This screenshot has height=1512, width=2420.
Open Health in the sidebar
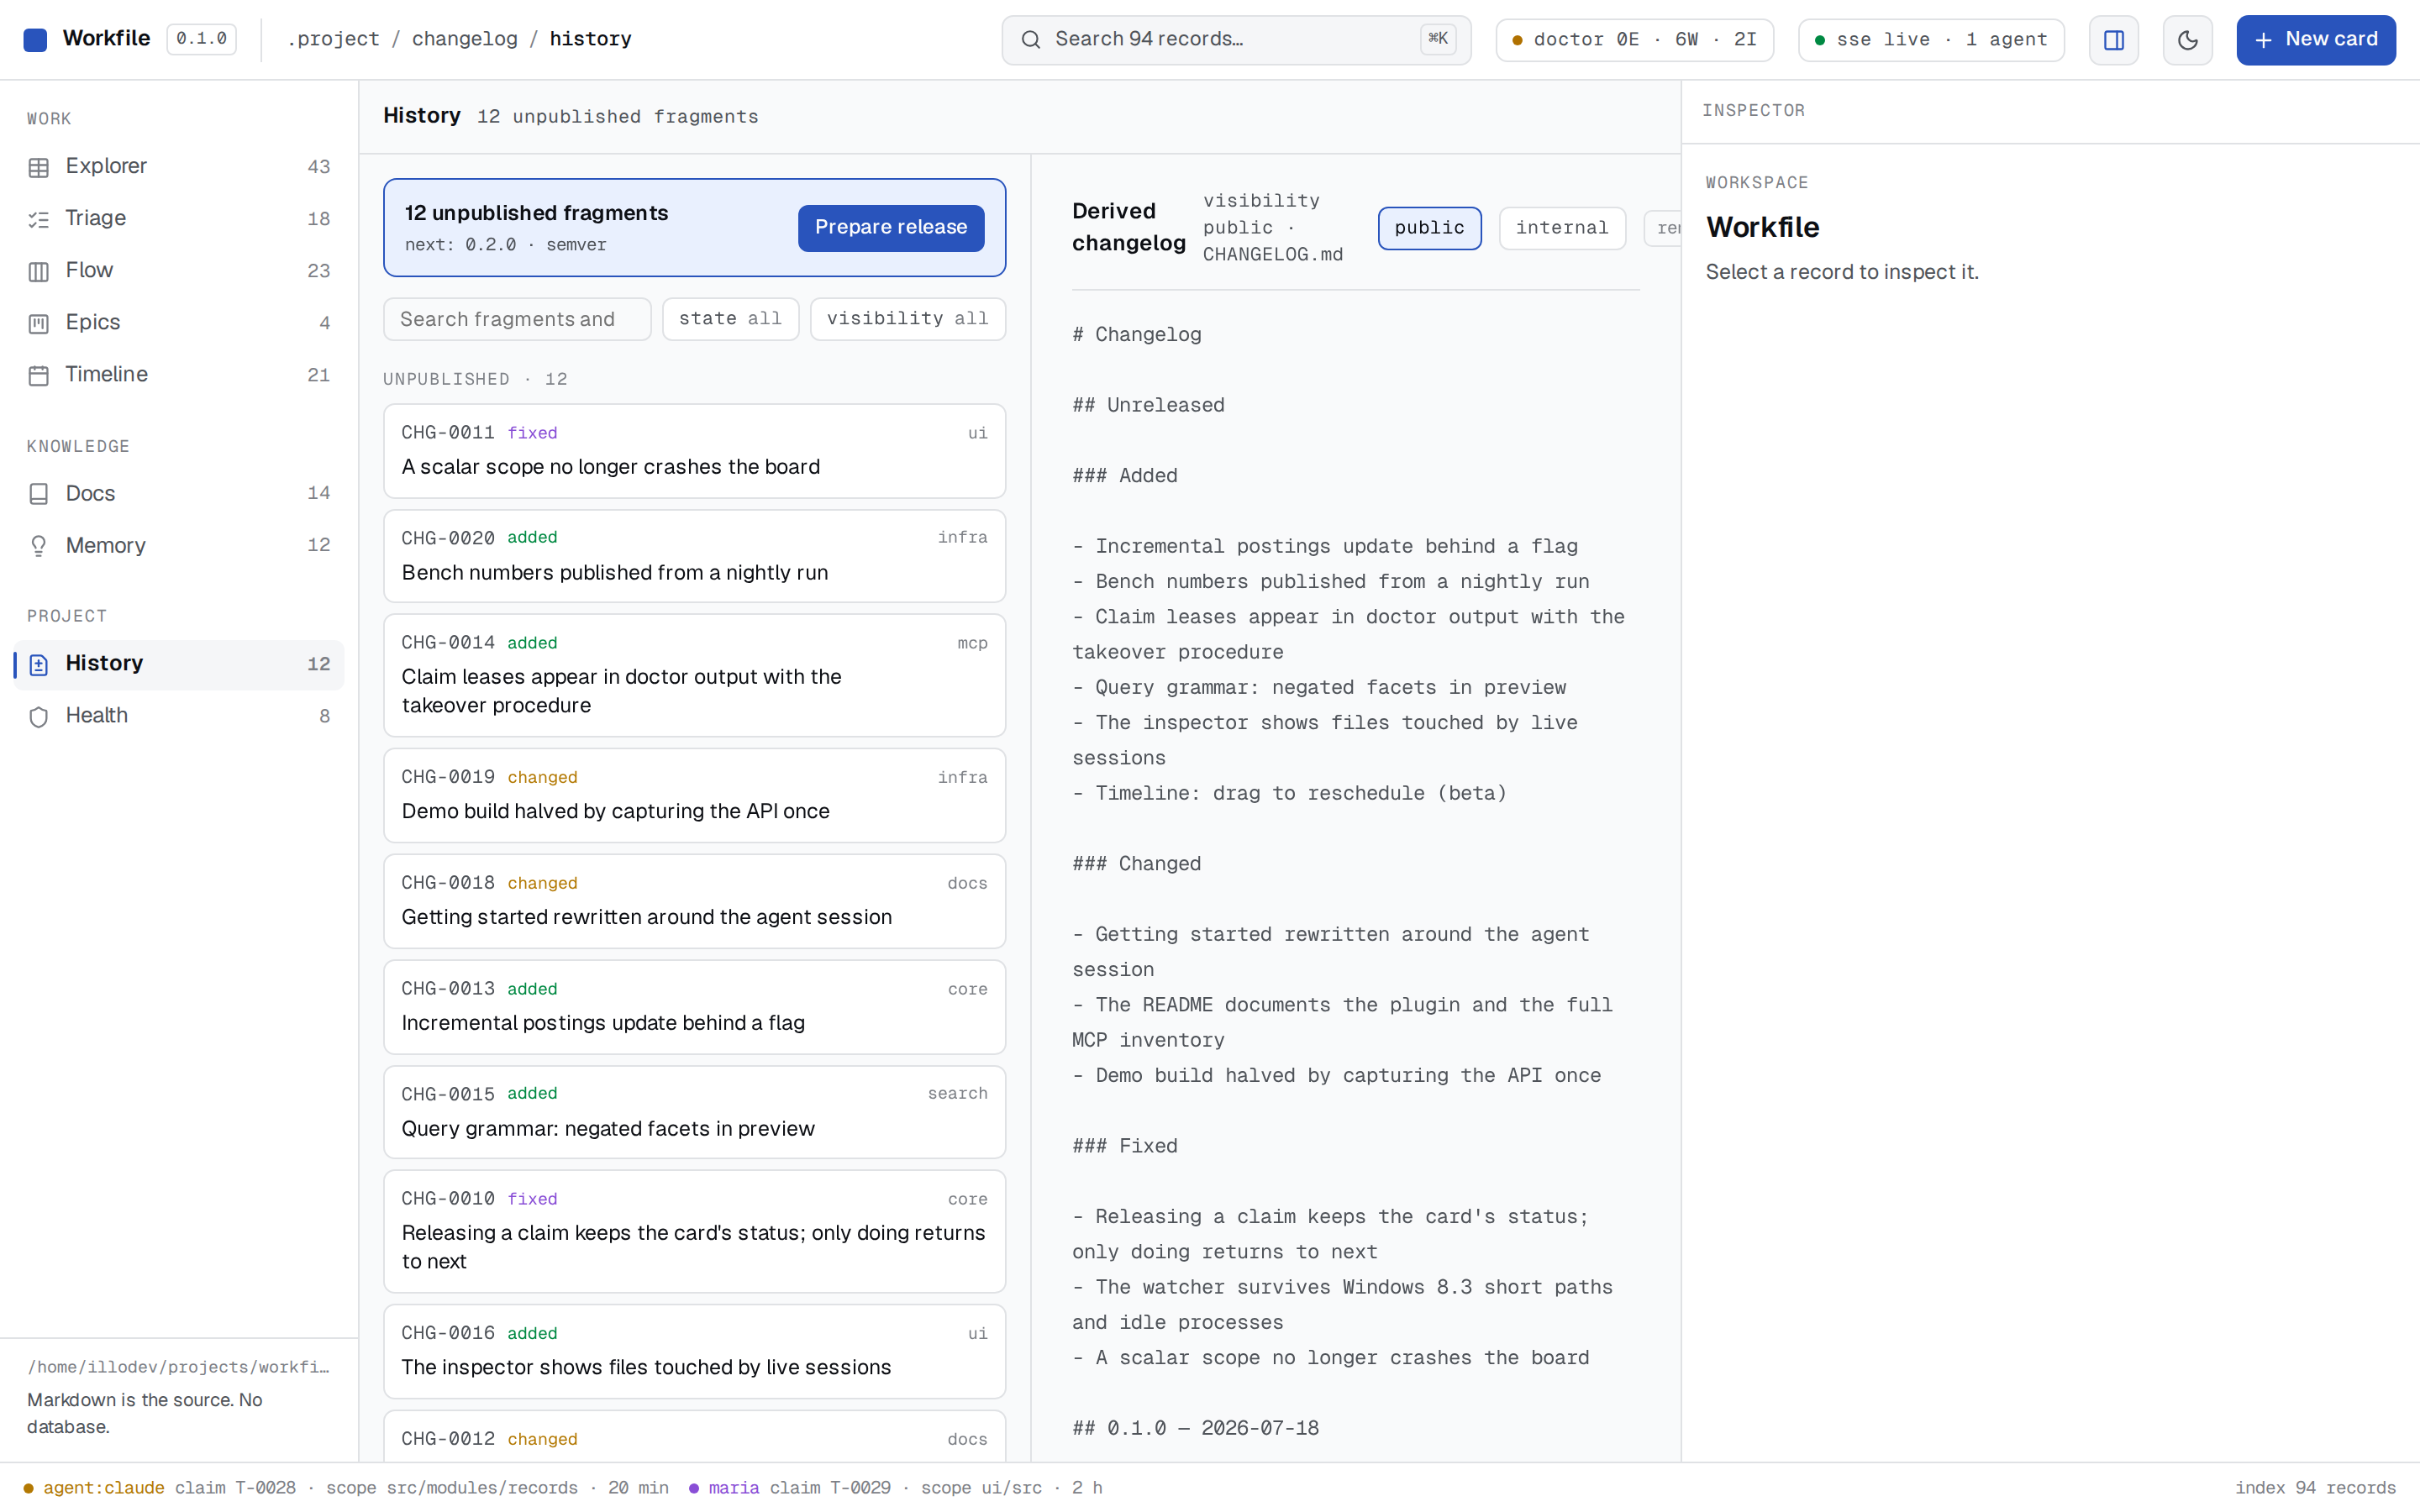pos(179,716)
